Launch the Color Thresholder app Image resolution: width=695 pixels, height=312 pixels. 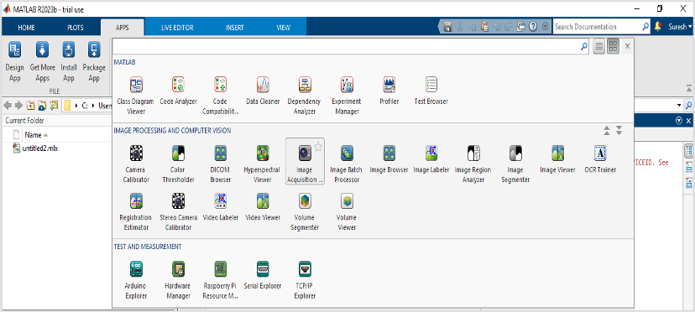178,163
